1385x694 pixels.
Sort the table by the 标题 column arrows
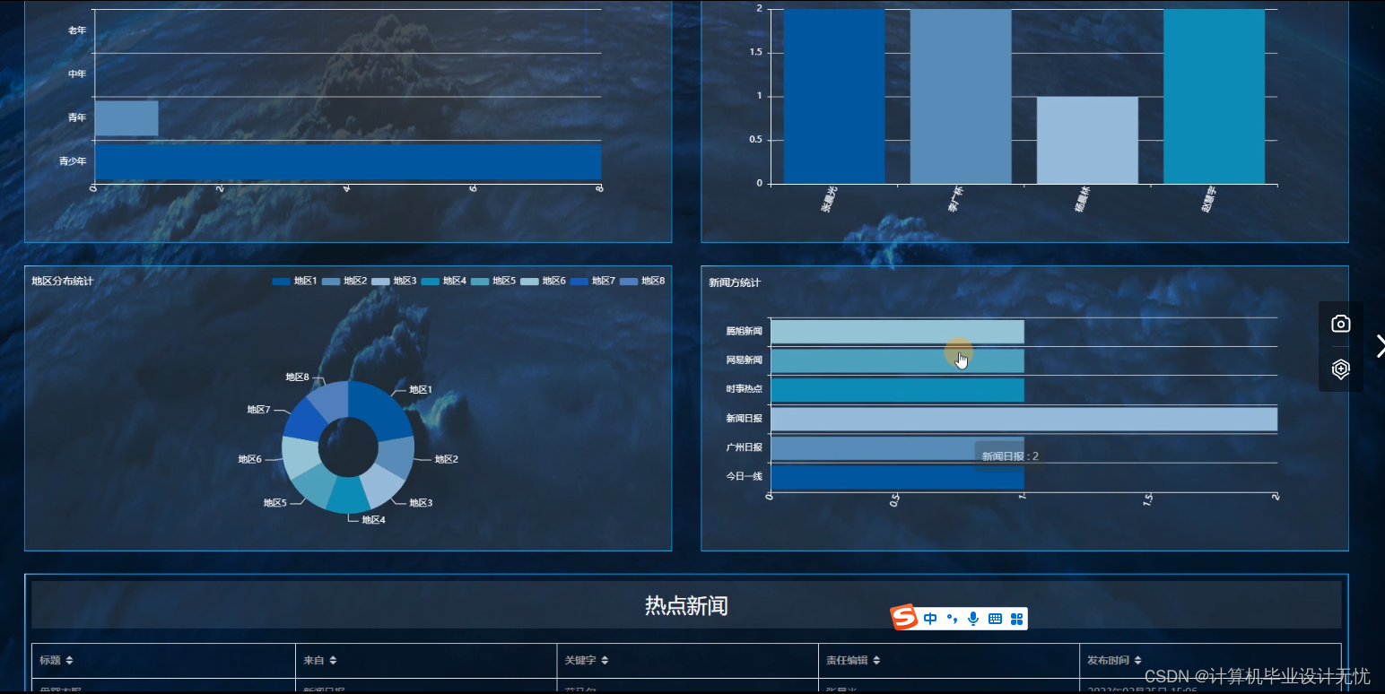[x=70, y=661]
